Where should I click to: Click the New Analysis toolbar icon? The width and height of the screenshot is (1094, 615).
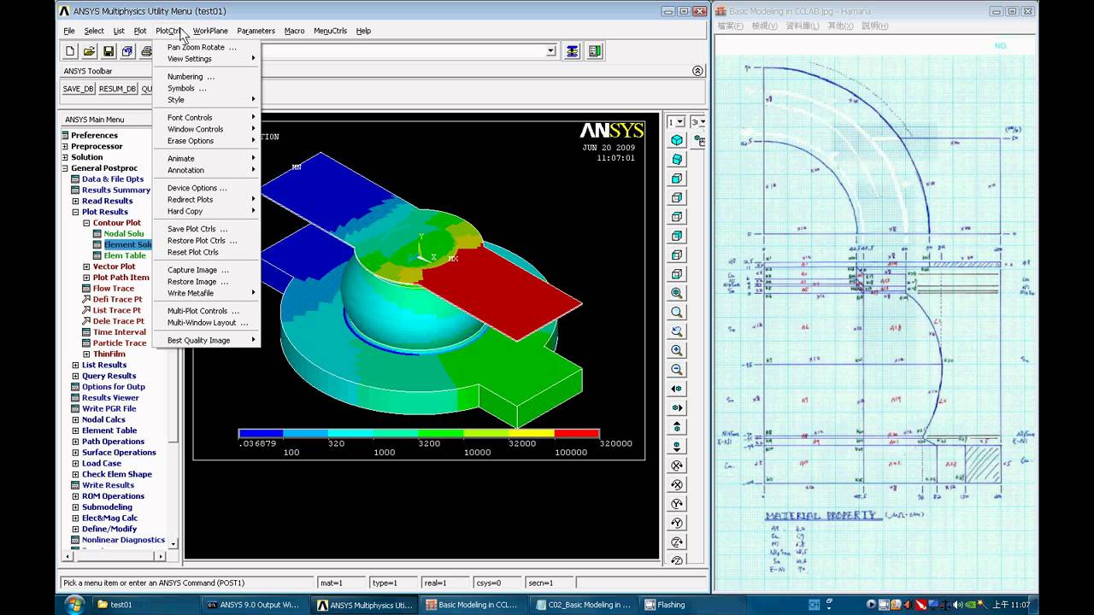71,51
